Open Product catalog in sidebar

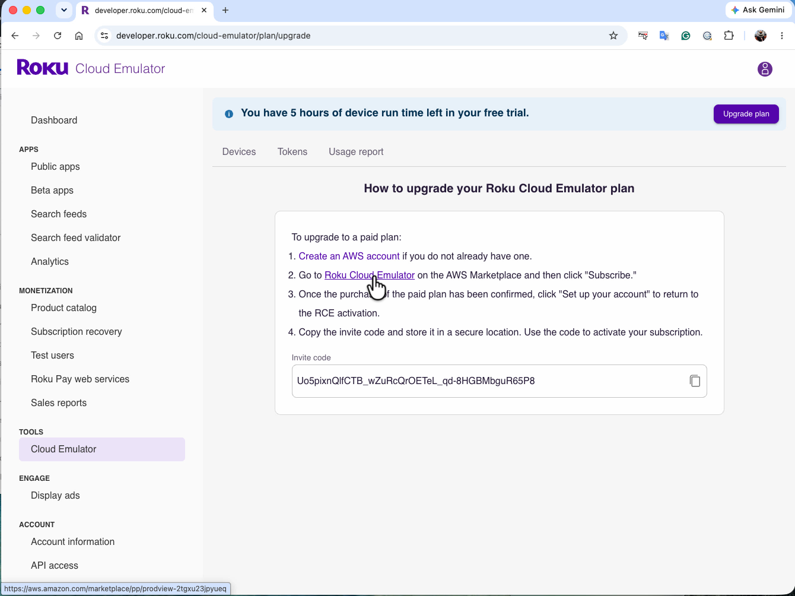pos(63,308)
